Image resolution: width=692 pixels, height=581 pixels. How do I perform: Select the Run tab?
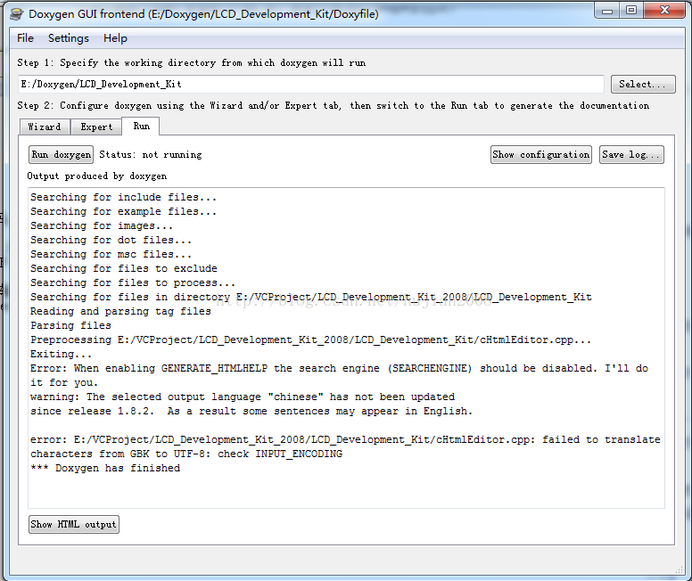click(141, 127)
